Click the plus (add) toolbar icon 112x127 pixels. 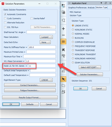[x=63, y=29]
